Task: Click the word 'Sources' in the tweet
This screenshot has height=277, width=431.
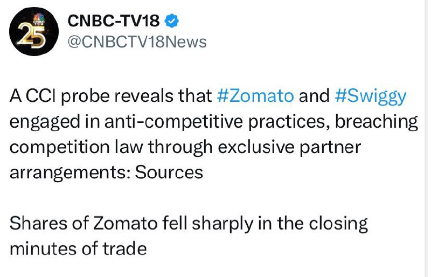Action: 169,172
